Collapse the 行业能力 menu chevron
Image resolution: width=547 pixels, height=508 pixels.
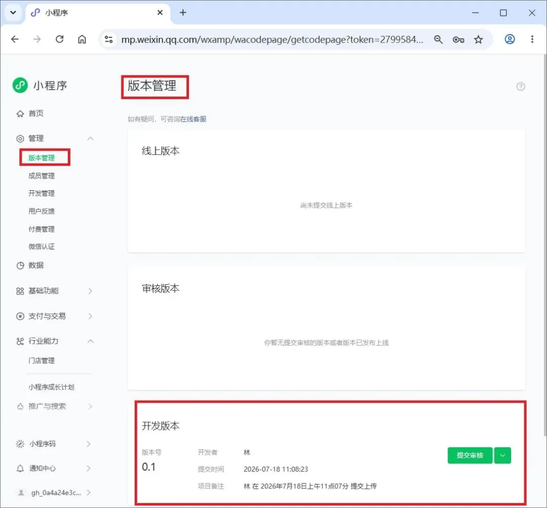90,341
